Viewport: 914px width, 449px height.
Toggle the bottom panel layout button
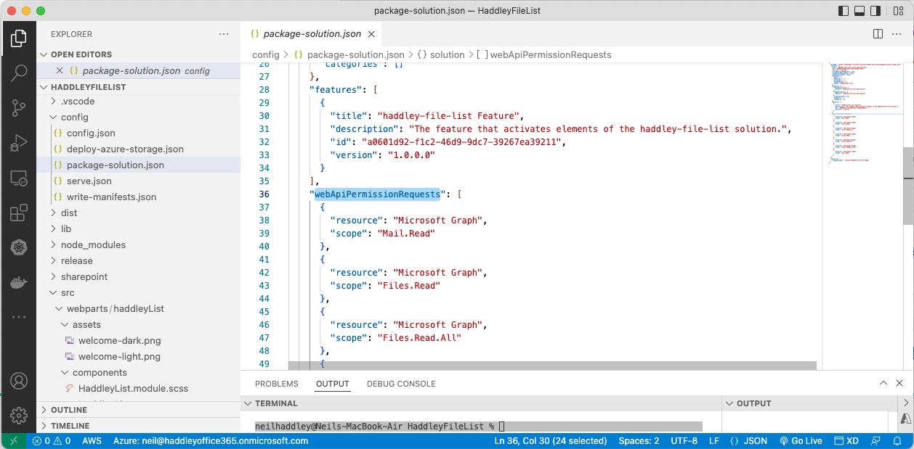(860, 11)
